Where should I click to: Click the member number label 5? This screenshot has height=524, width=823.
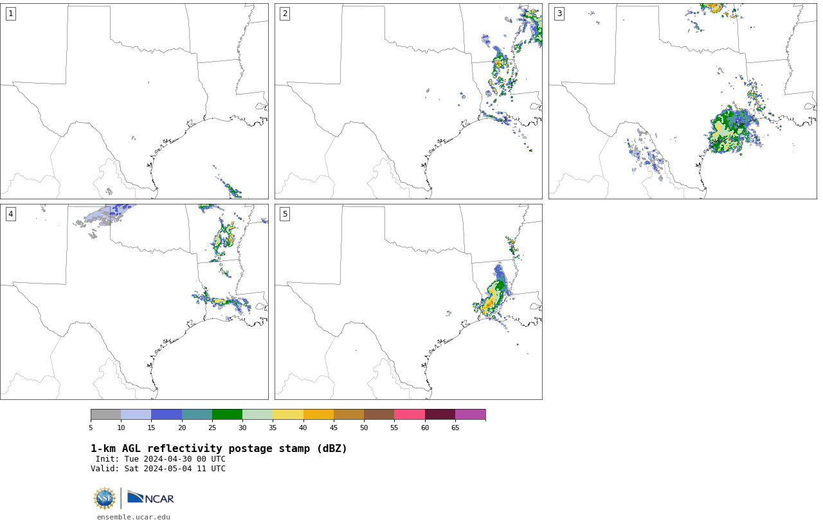(285, 214)
